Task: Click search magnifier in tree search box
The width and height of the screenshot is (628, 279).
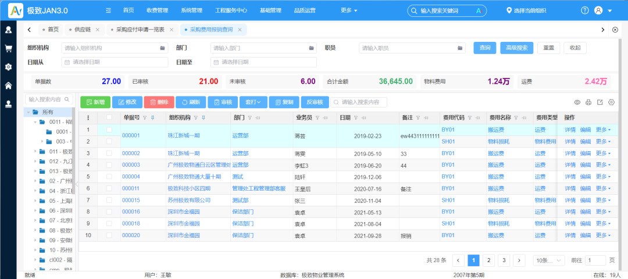Action: point(67,99)
